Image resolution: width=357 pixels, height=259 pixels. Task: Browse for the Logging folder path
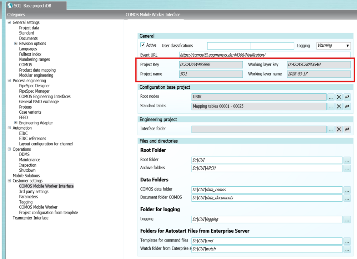(x=347, y=219)
